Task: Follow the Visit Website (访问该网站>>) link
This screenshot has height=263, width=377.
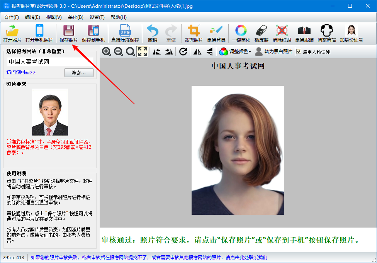Action: (21, 72)
